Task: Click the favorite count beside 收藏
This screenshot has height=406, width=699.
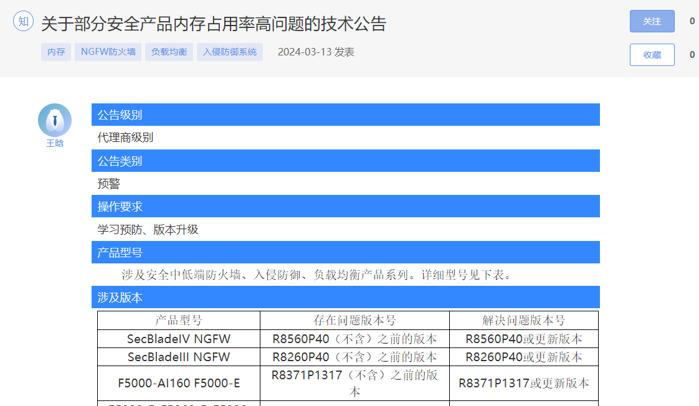Action: 692,54
